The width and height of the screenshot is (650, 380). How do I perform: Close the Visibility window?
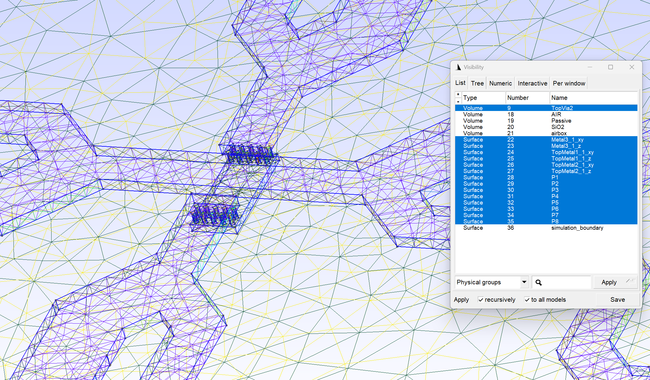(x=632, y=67)
